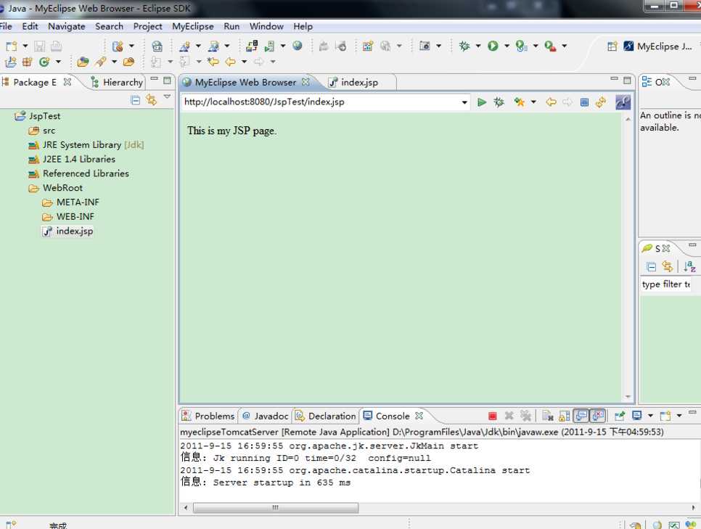Open the Package Explorer view menu triangle
701x529 pixels.
coord(167,97)
